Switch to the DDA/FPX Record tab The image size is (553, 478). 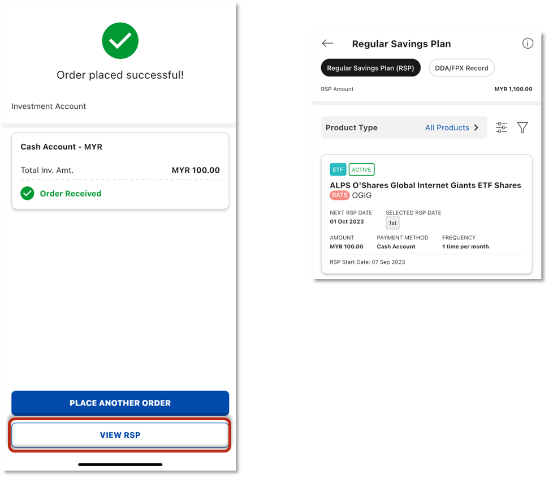[x=461, y=67]
